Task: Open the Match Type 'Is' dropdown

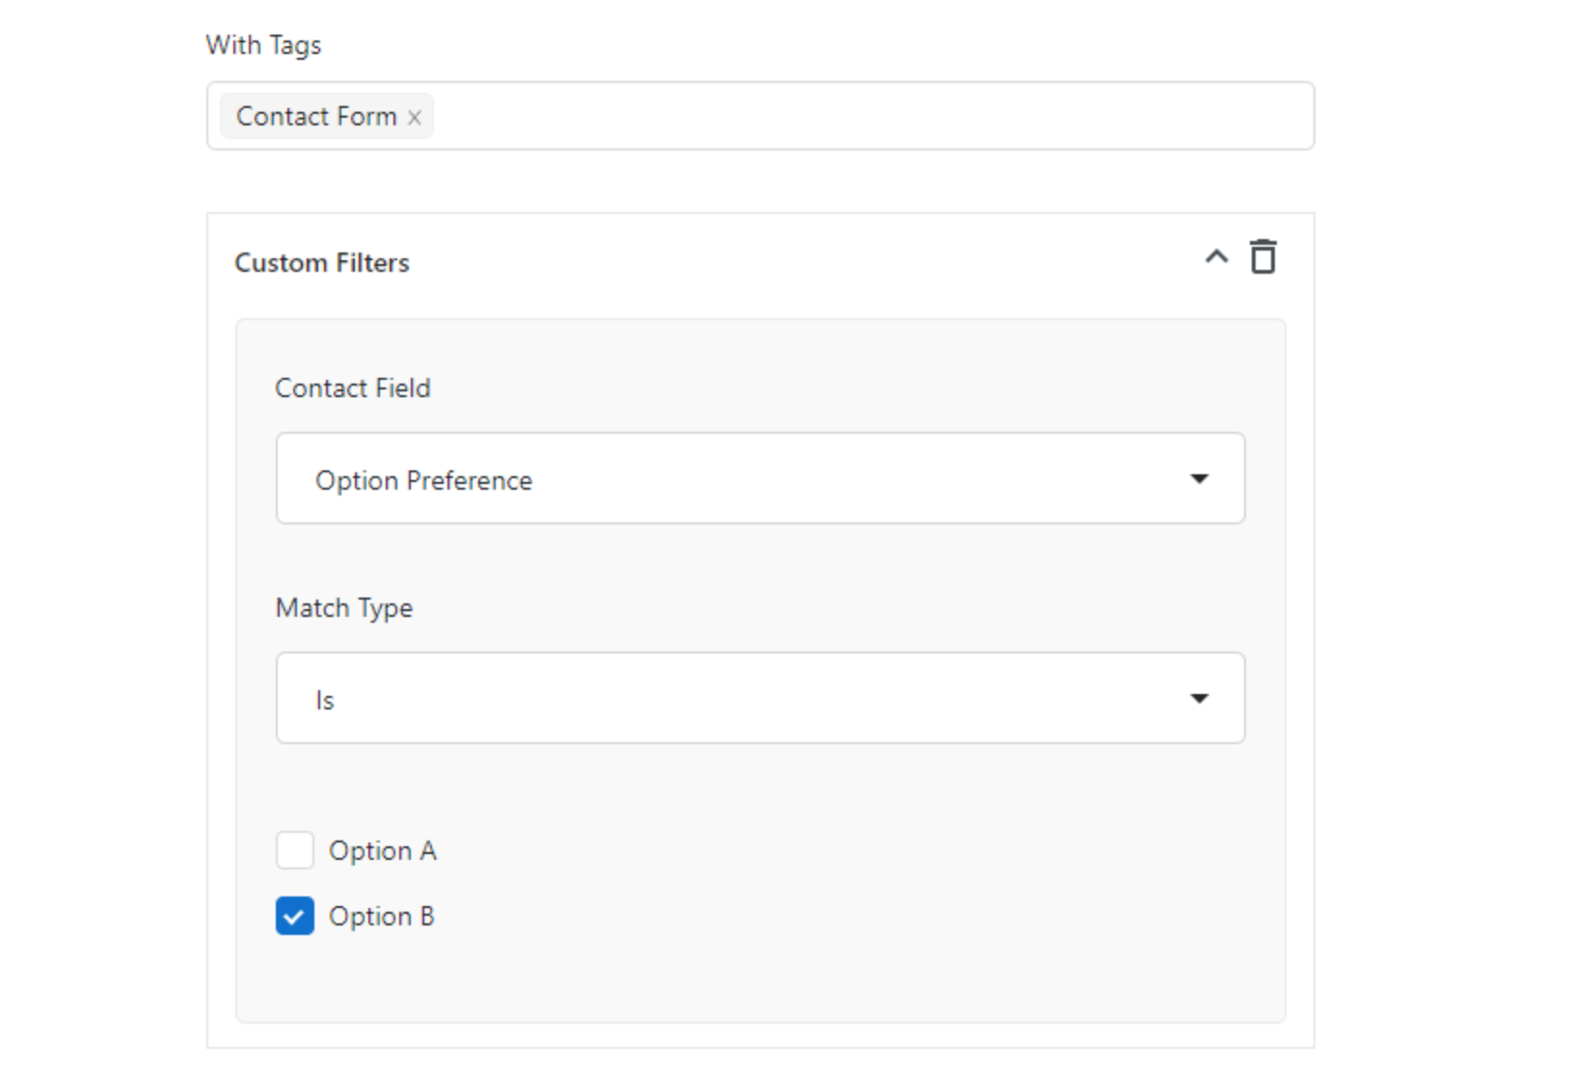Action: pos(760,699)
